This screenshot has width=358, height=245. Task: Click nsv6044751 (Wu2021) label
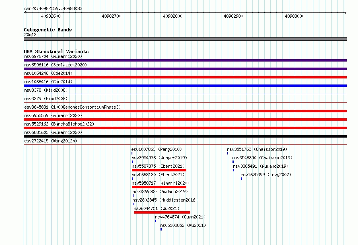click(156, 208)
